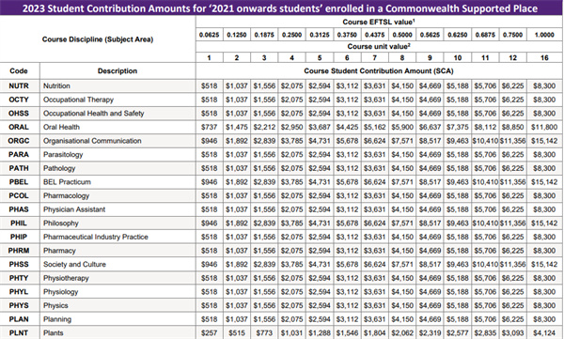
Task: Click the PHTY code cell
Action: pyautogui.click(x=19, y=278)
